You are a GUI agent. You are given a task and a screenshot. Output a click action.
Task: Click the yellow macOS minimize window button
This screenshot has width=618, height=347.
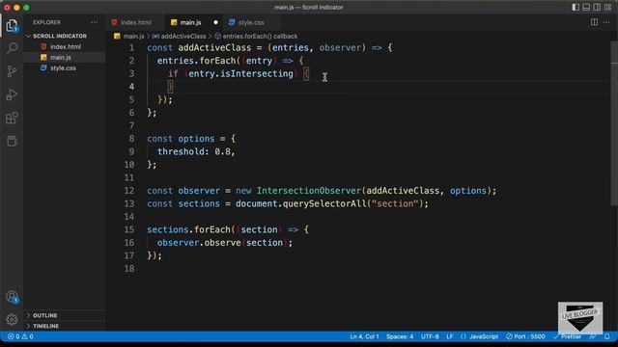[x=16, y=8]
